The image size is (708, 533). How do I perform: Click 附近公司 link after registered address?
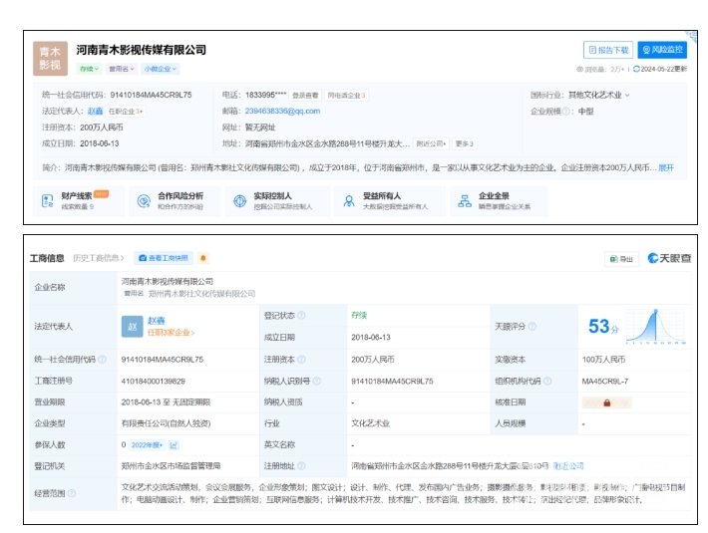pyautogui.click(x=568, y=466)
